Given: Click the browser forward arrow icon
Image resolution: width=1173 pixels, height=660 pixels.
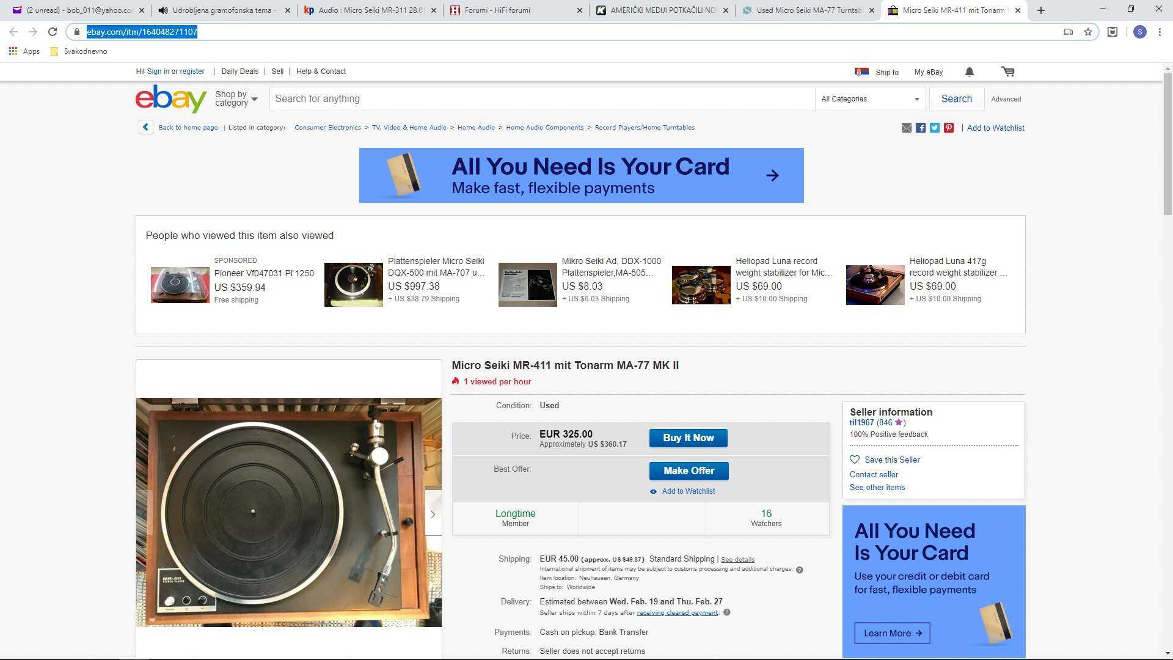Looking at the screenshot, I should click(x=33, y=32).
